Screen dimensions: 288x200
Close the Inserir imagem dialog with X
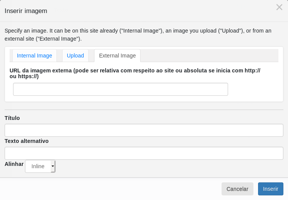point(279,7)
